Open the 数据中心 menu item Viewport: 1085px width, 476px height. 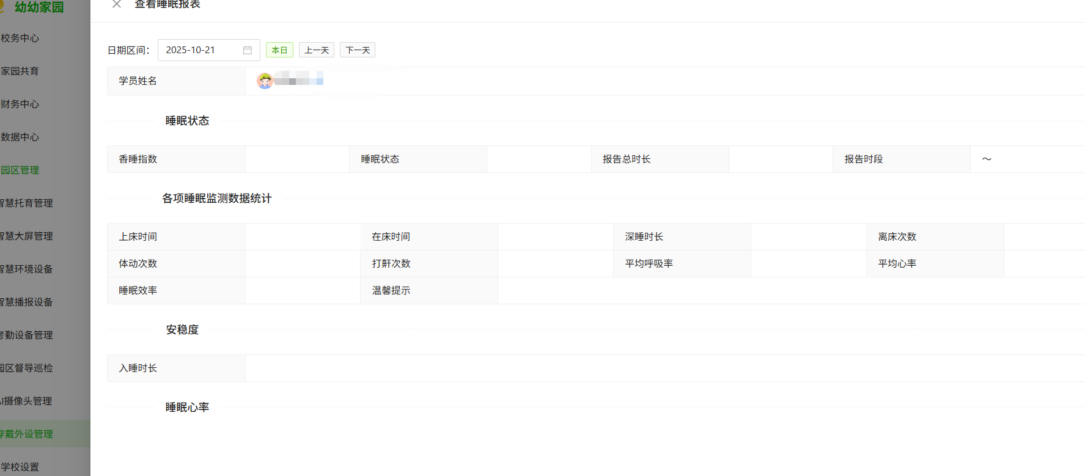(x=20, y=137)
